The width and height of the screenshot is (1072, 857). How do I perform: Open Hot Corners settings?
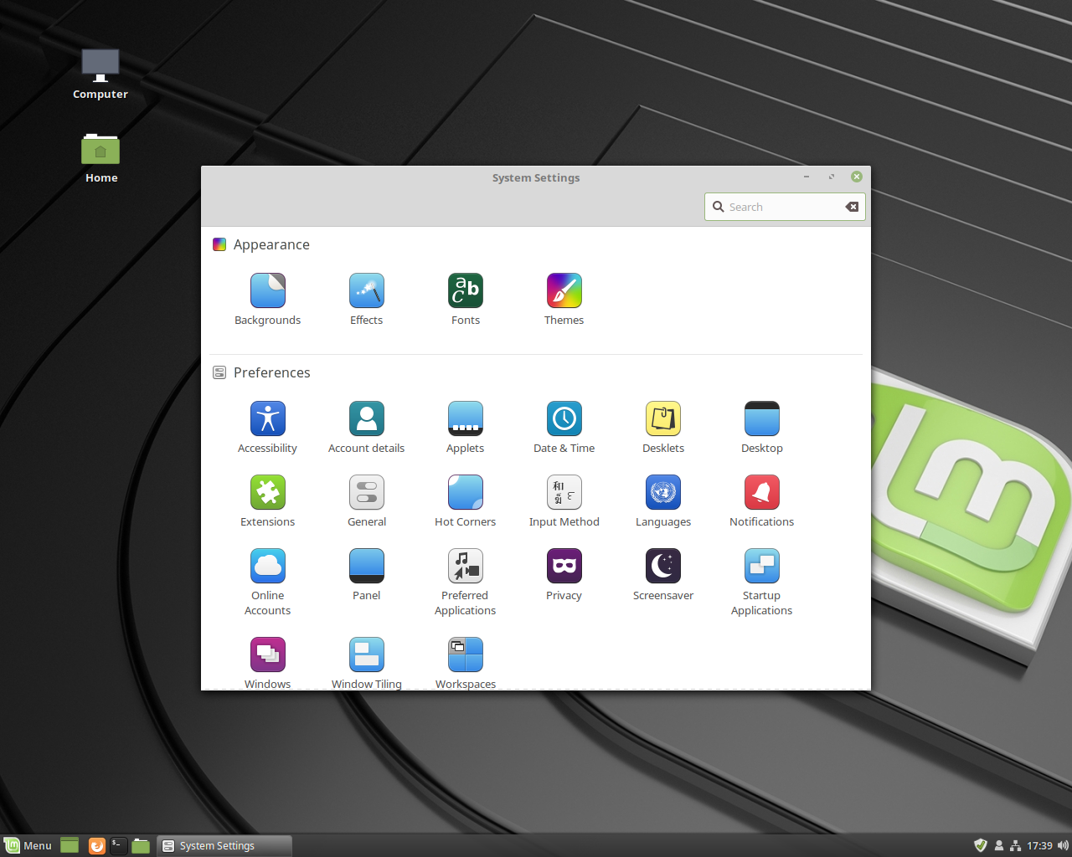(x=466, y=501)
